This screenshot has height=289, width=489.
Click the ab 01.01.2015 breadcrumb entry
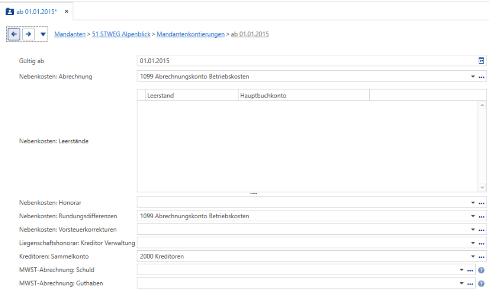coord(250,34)
